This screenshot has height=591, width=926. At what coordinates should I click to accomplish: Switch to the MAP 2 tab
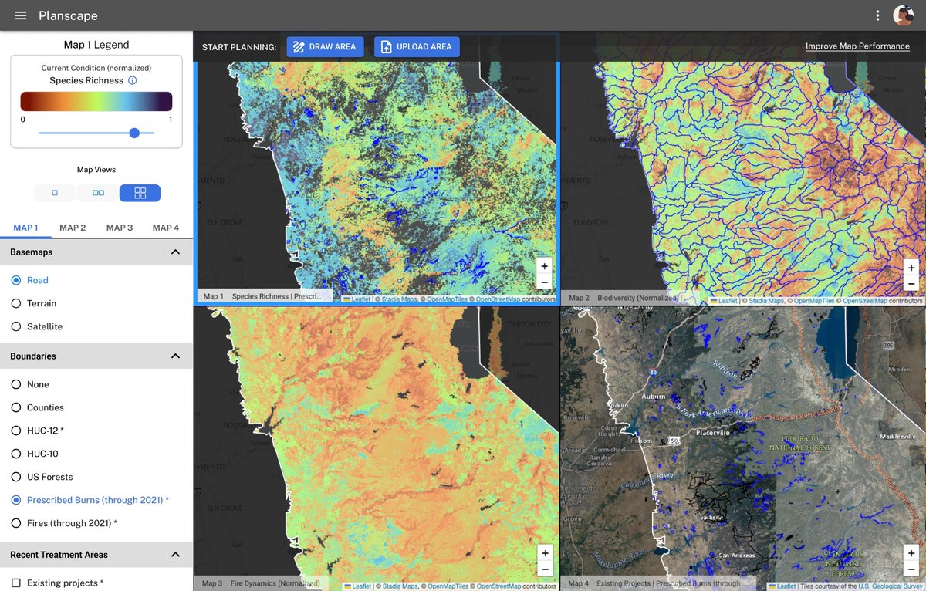pyautogui.click(x=73, y=228)
